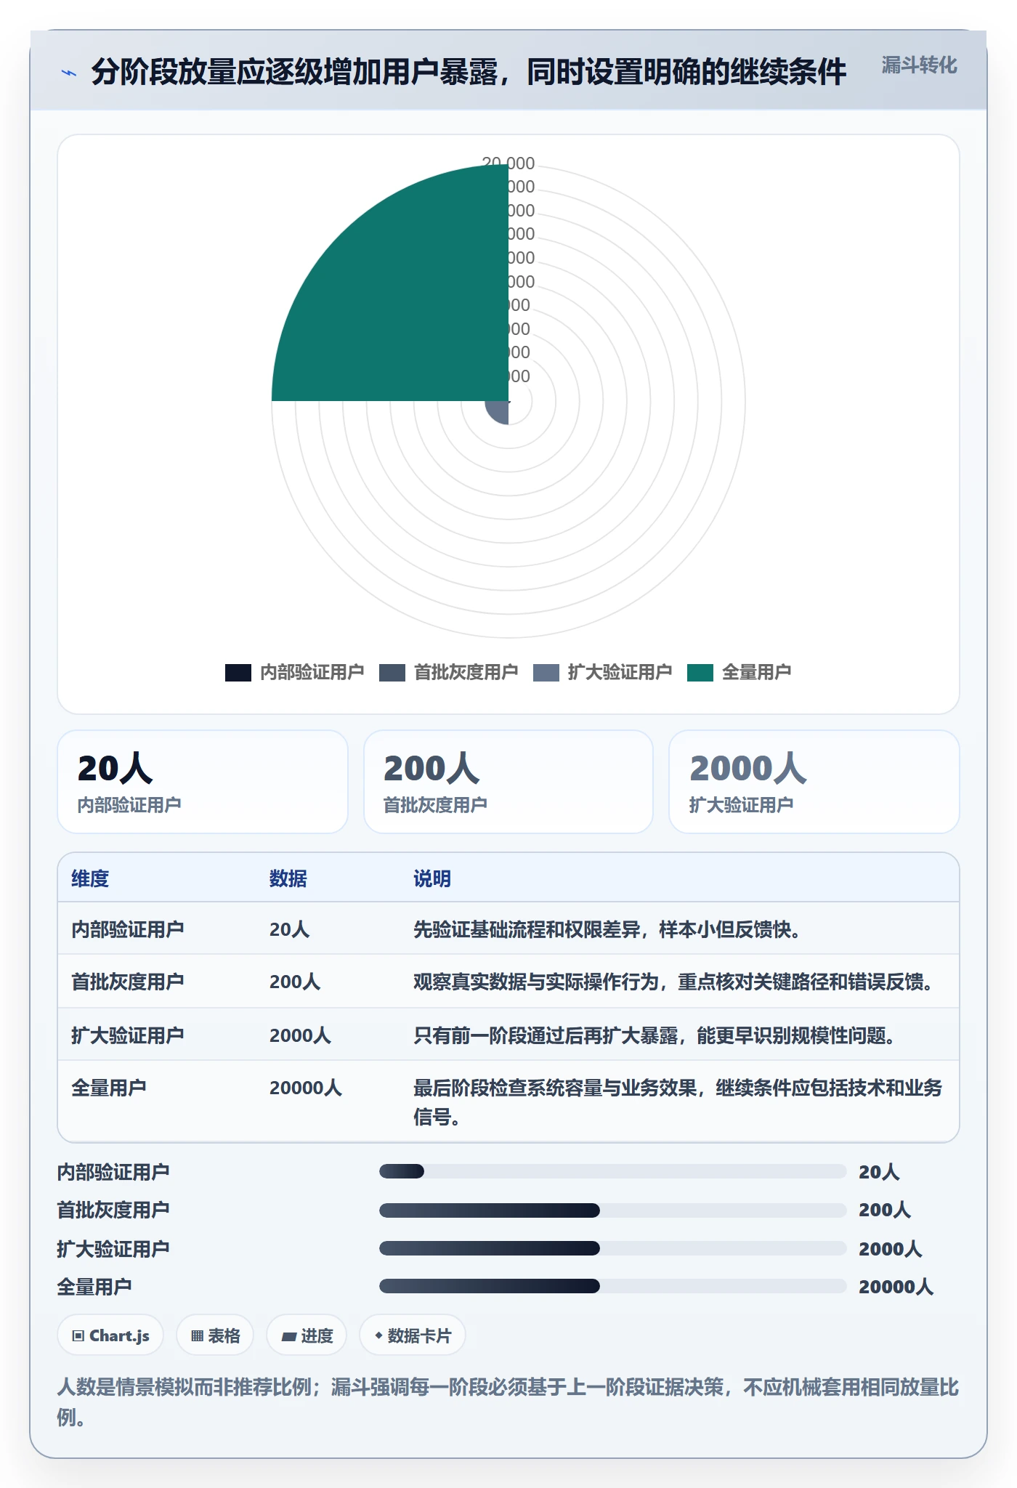The image size is (1017, 1488).
Task: Click the lightning icon beside the title
Action: tap(68, 73)
